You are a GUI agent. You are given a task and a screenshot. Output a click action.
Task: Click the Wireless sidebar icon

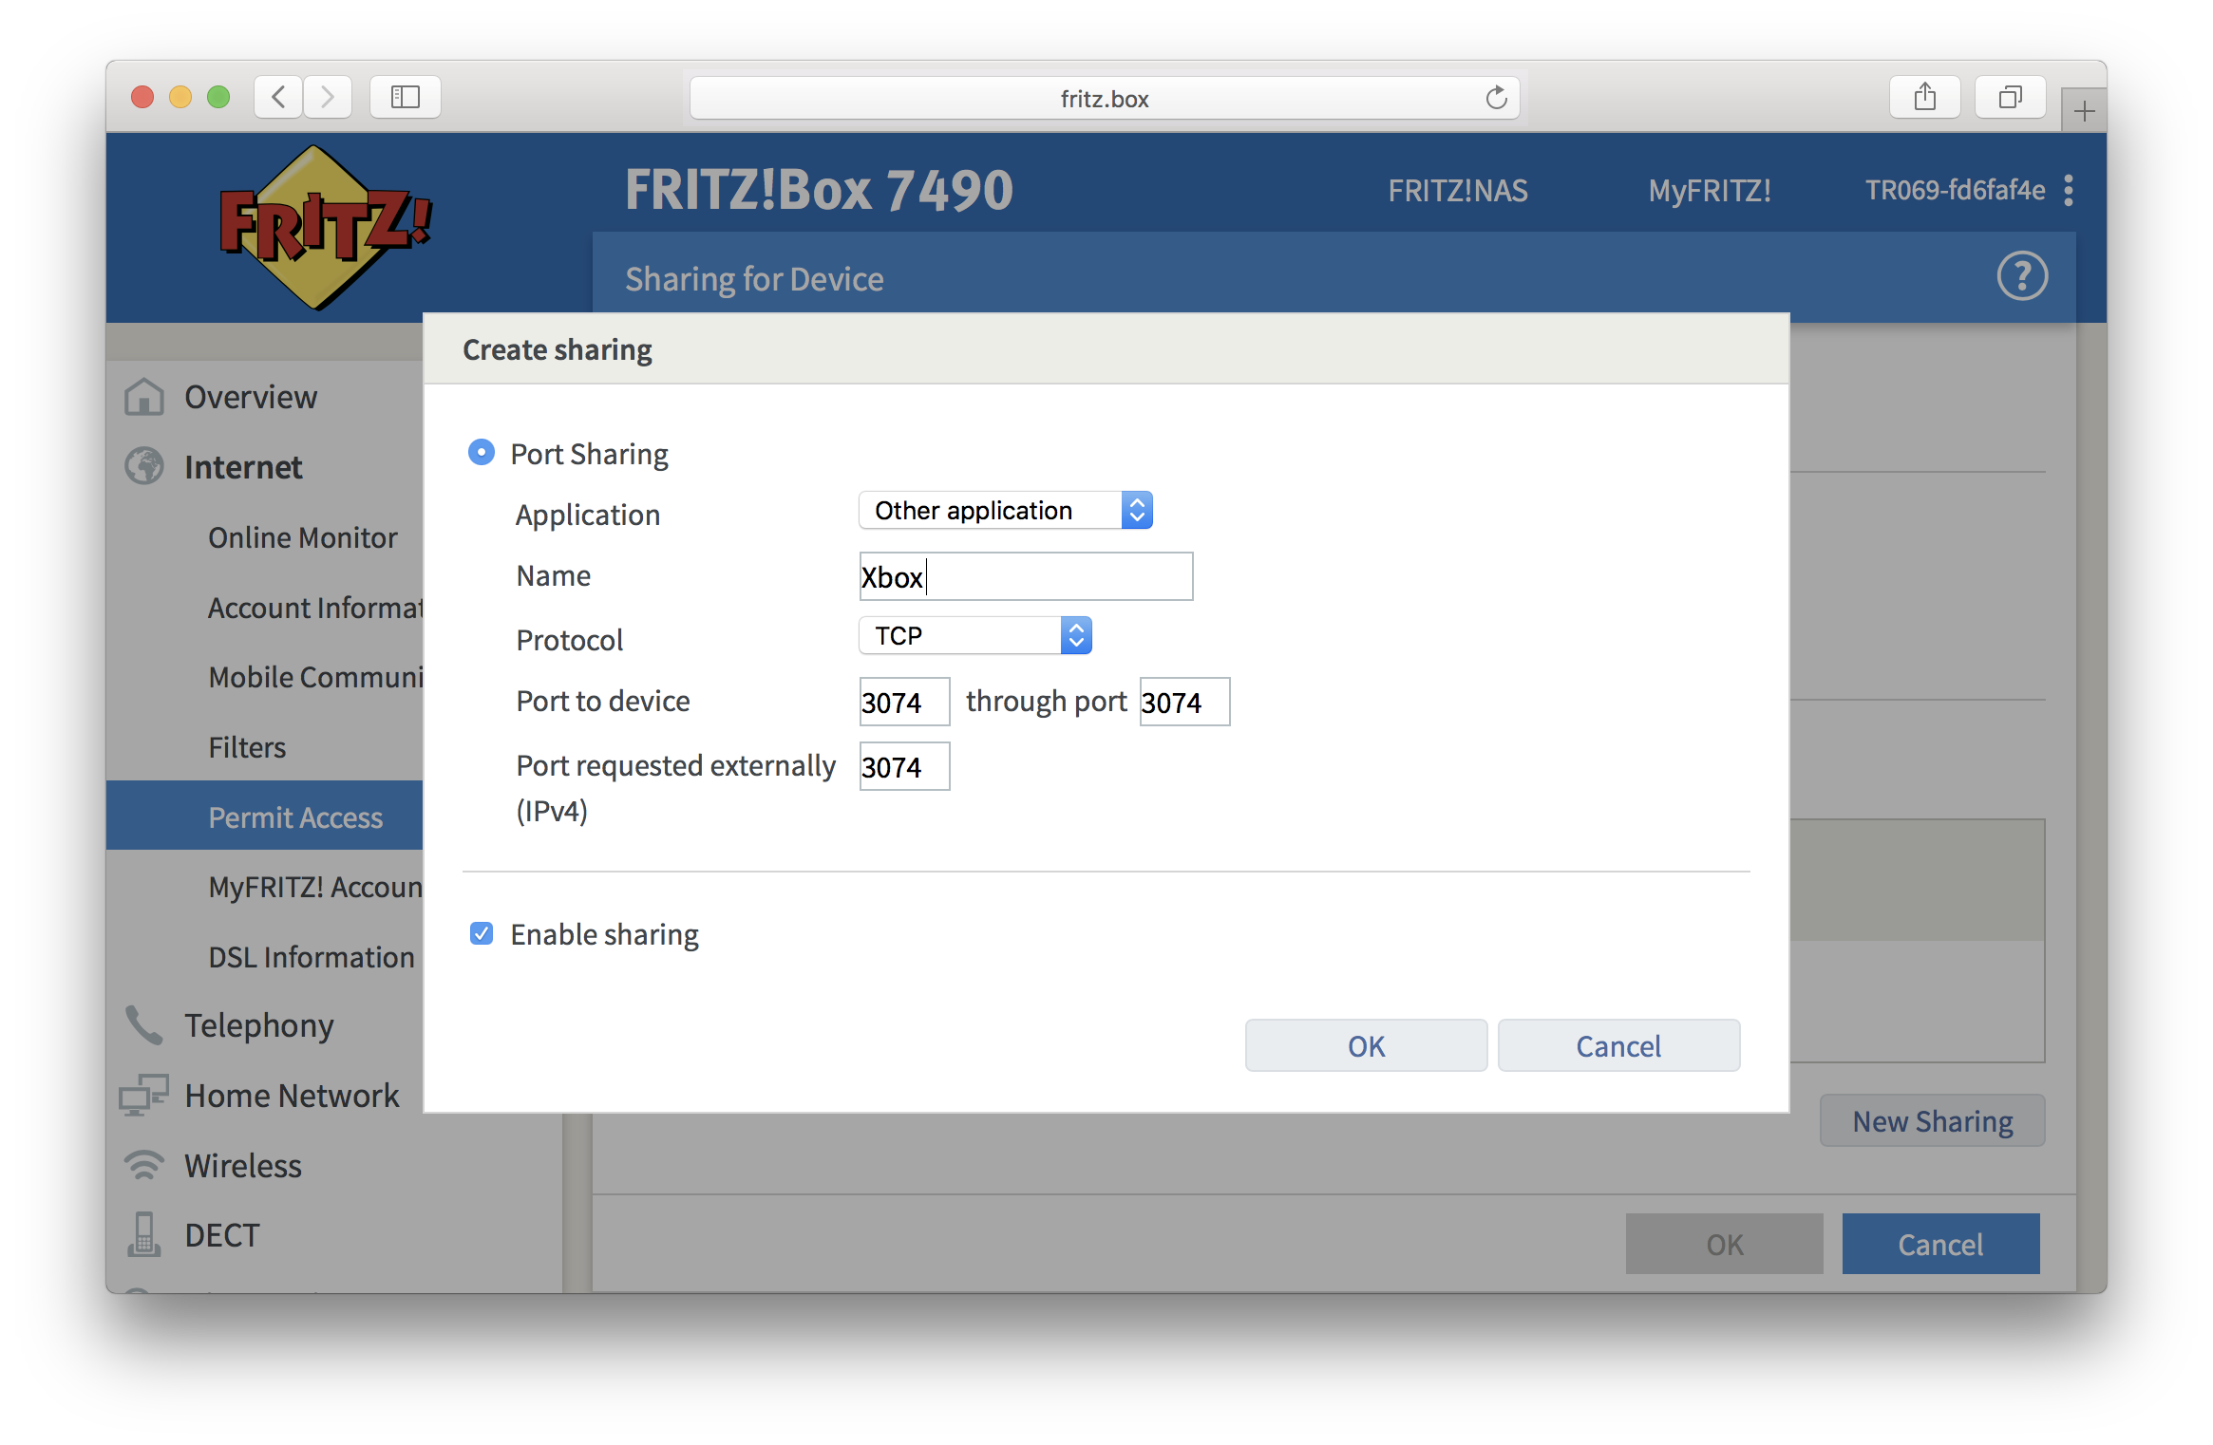pyautogui.click(x=145, y=1164)
